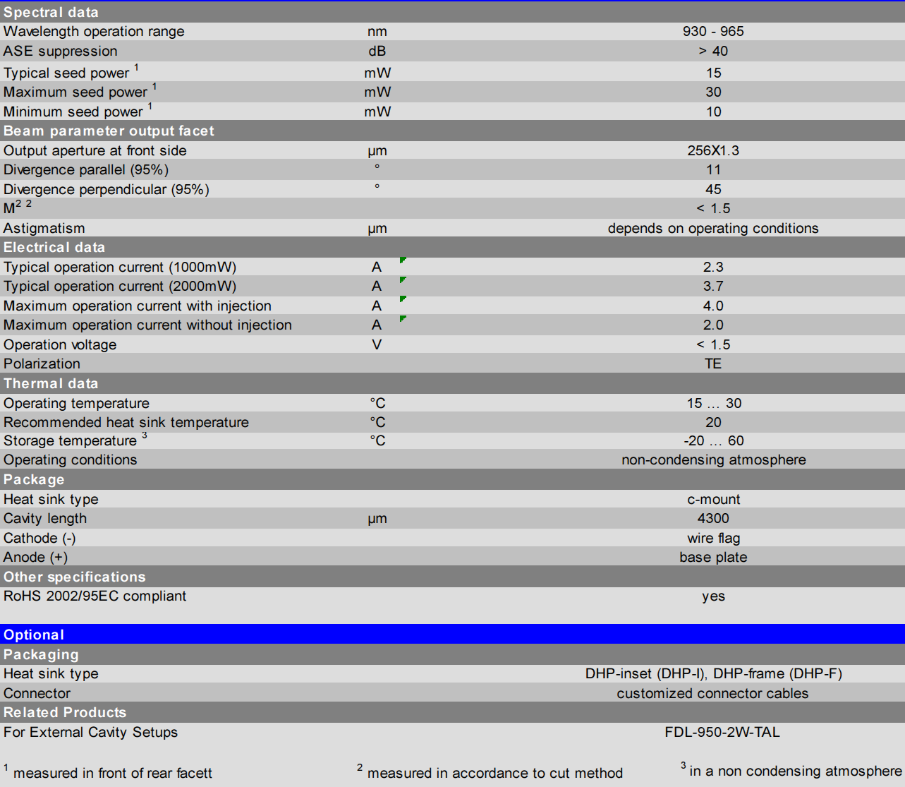The image size is (905, 787).
Task: Click the value 3.7 for 2000mW current
Action: 713,287
